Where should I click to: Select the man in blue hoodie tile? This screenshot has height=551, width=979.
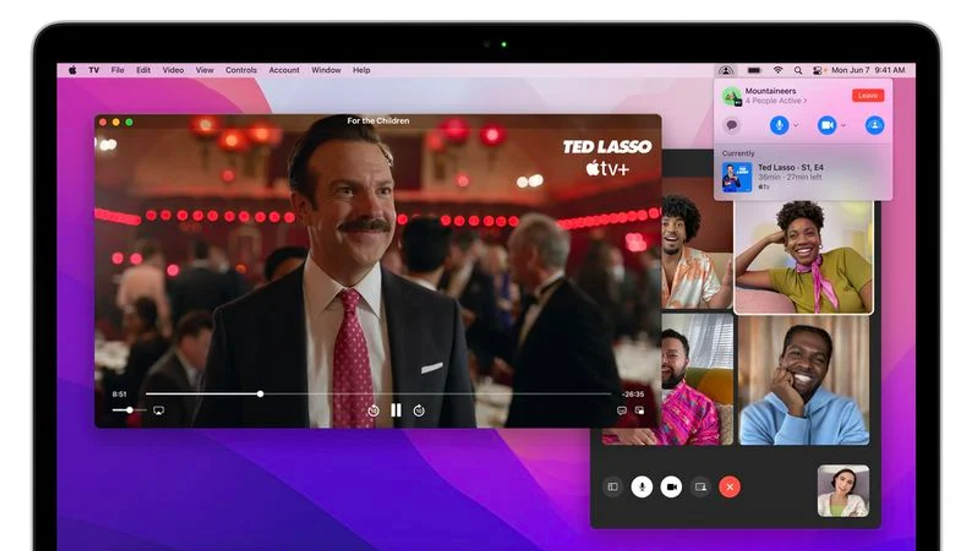[804, 380]
